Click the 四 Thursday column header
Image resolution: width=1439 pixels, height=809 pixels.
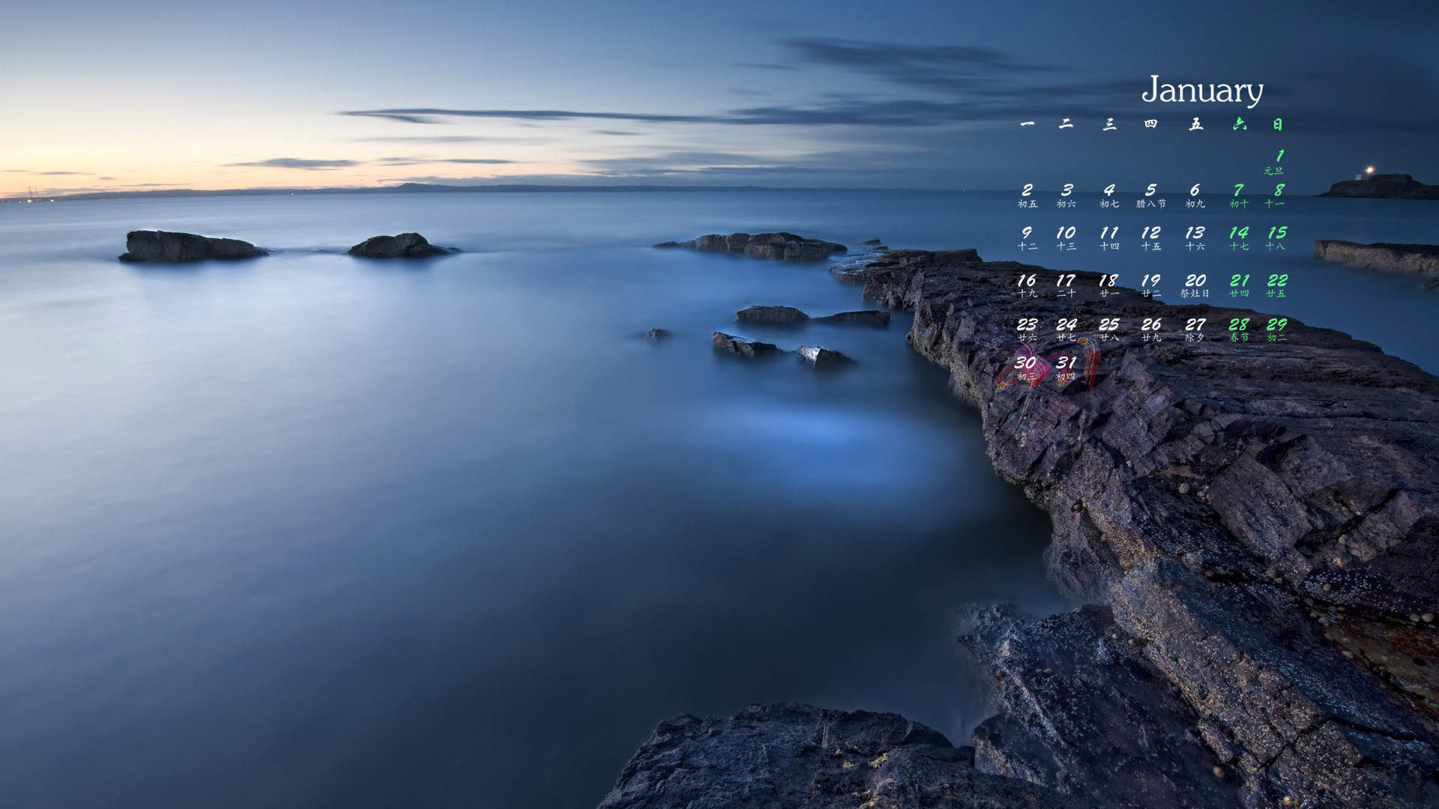point(1151,124)
